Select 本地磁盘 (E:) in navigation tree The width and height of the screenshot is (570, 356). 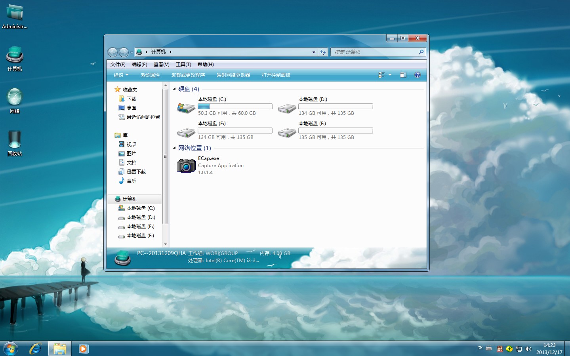tap(140, 227)
